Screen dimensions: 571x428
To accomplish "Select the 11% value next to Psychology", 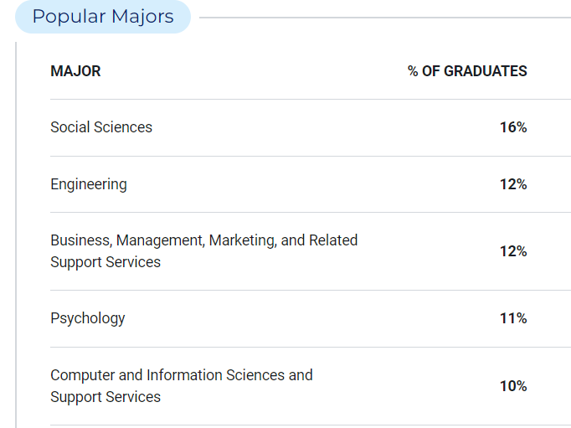I will 513,318.
